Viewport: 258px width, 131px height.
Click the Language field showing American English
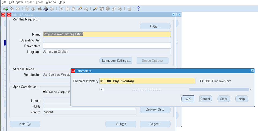point(107,51)
